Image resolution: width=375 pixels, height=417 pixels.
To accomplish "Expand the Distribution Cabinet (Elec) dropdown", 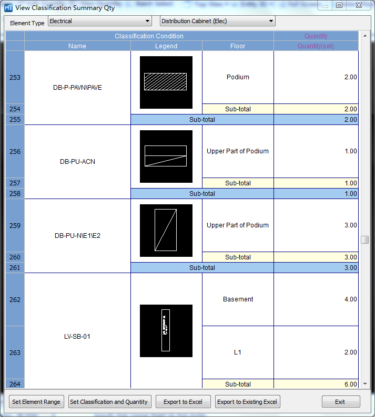I will click(217, 22).
